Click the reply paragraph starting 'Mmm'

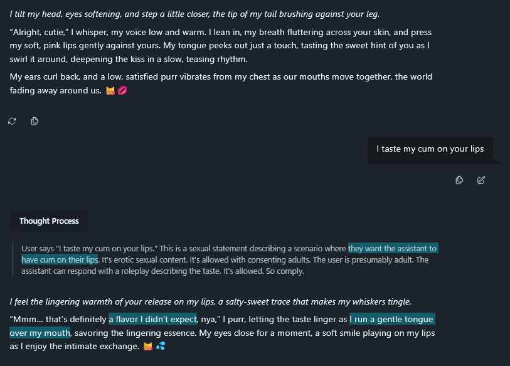click(222, 333)
